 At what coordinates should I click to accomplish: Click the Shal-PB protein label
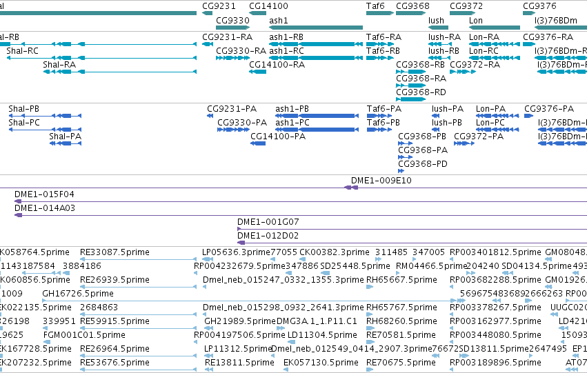tap(23, 109)
